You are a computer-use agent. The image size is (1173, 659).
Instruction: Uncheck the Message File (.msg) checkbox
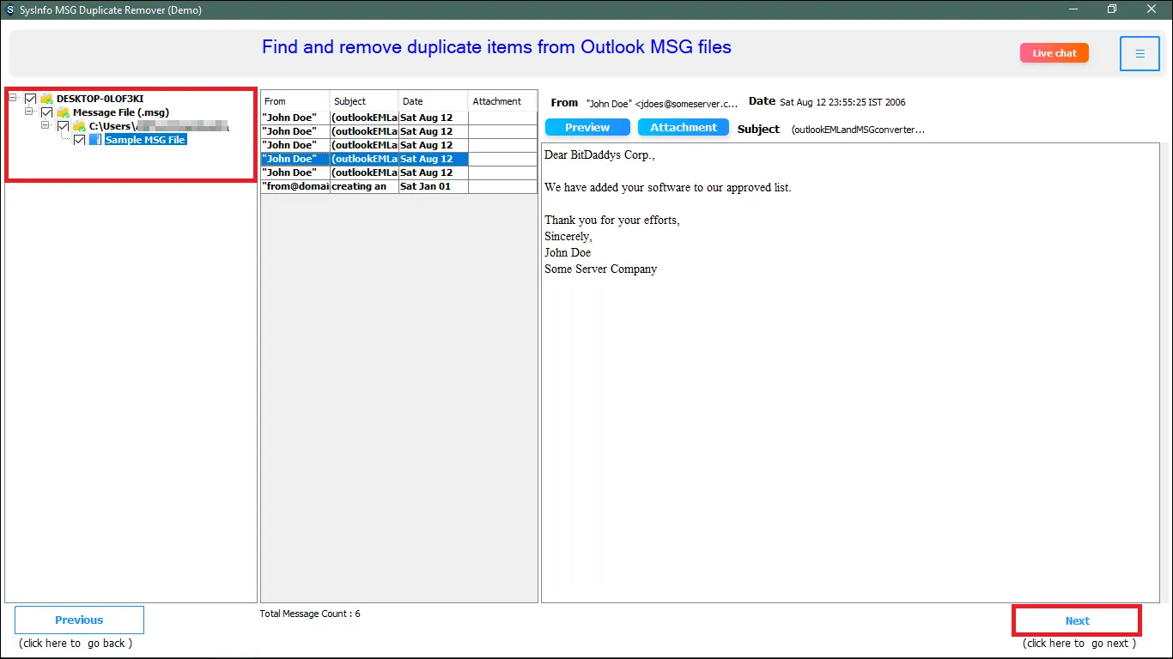pos(47,112)
